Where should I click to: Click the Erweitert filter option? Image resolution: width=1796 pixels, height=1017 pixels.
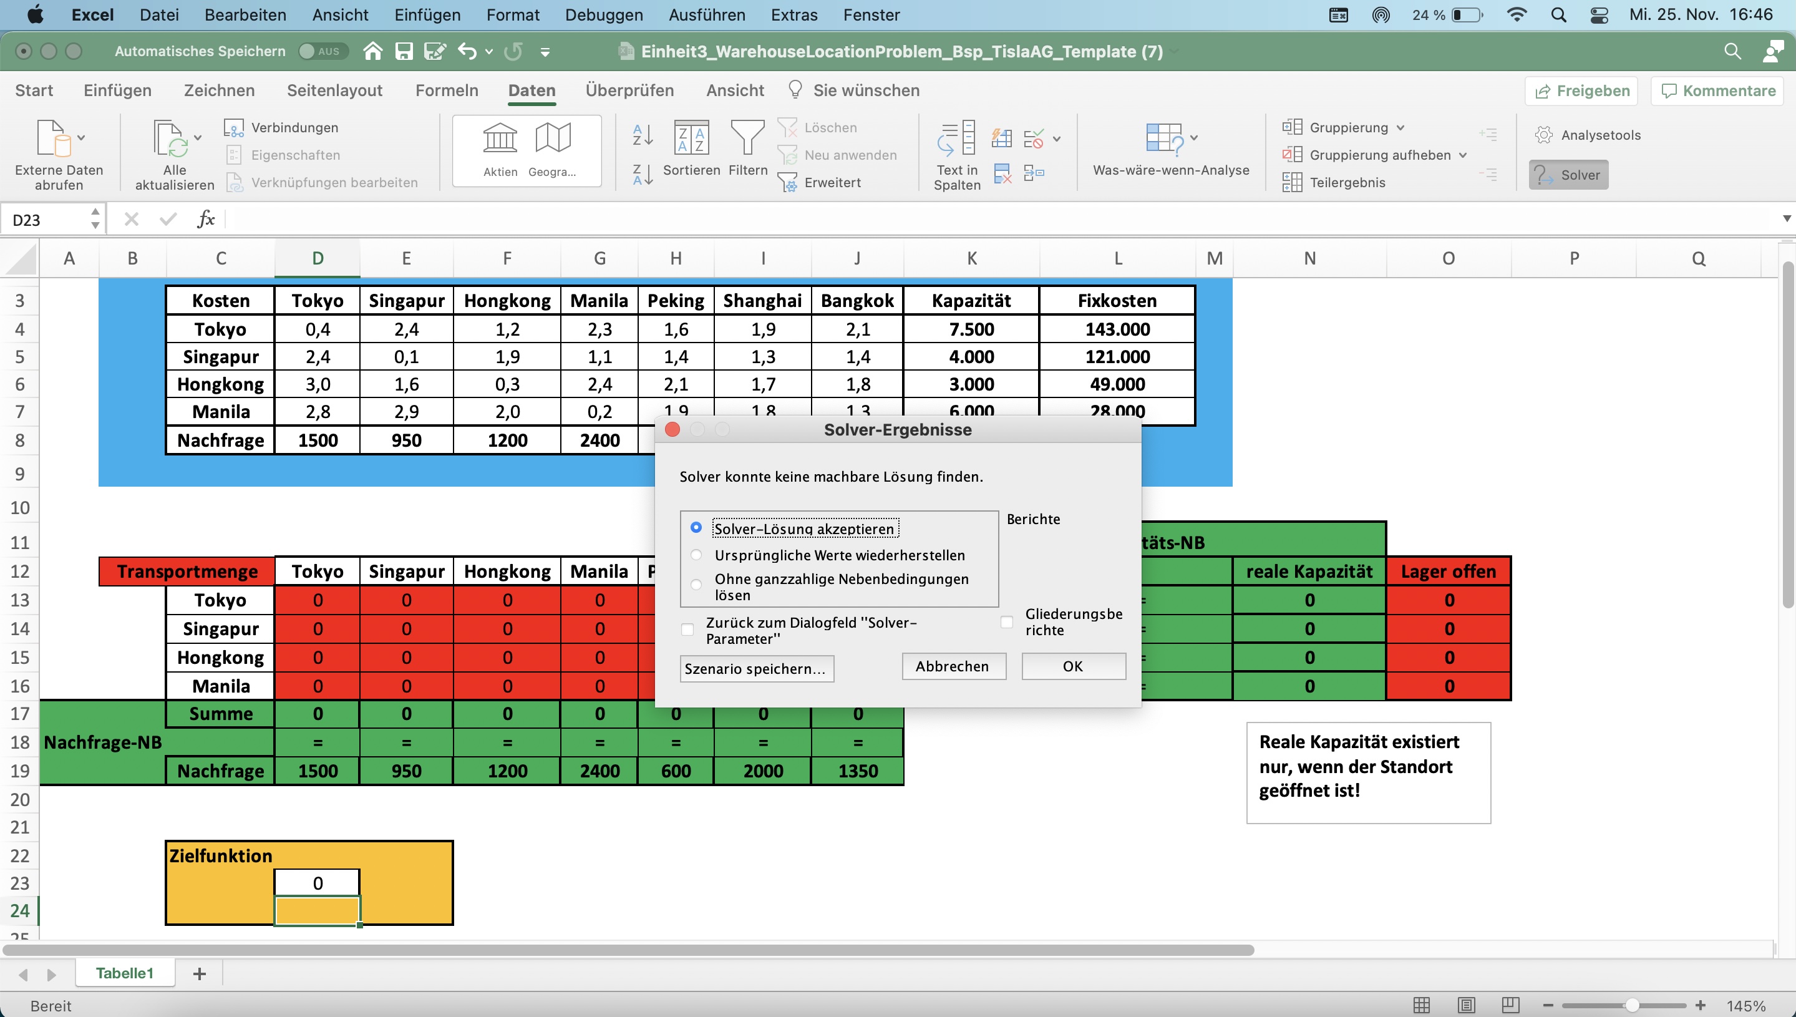pos(819,182)
